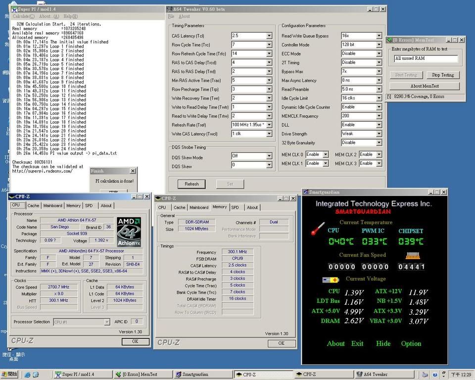This screenshot has width=475, height=380.
Task: Click the Frequency value 300.1 MHz
Action: tap(237, 252)
